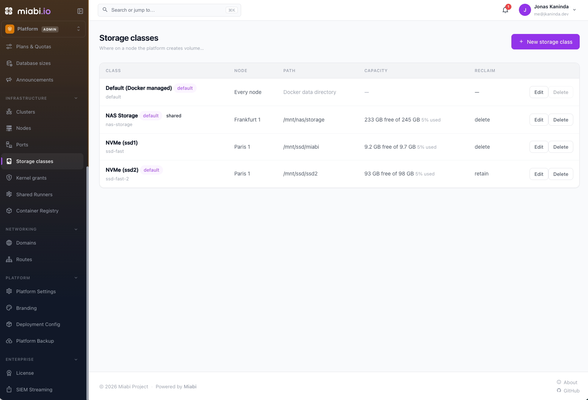Click the Clusters icon in sidebar
This screenshot has width=588, height=400.
click(9, 112)
